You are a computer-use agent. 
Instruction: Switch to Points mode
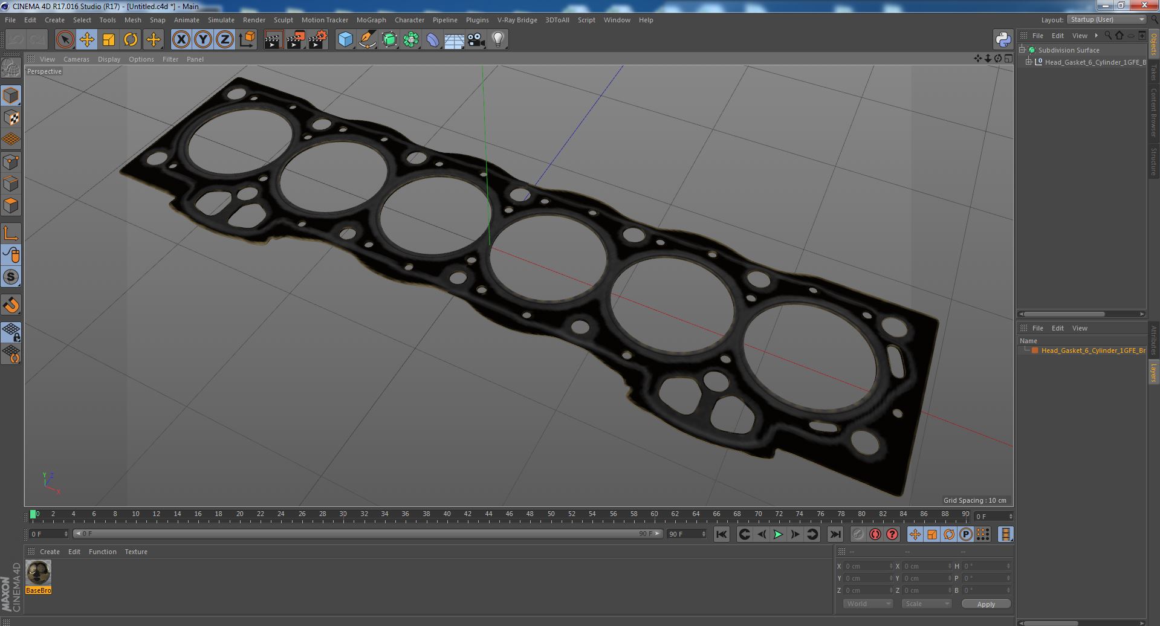tap(11, 161)
